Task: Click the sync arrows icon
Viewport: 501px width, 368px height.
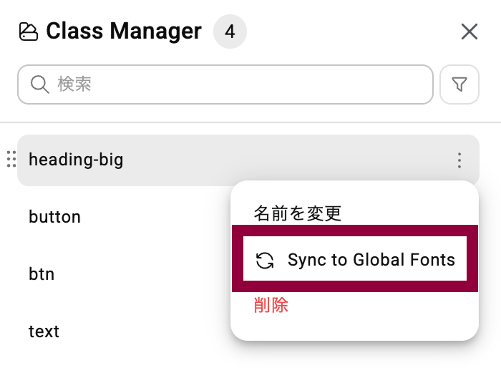Action: click(x=265, y=260)
